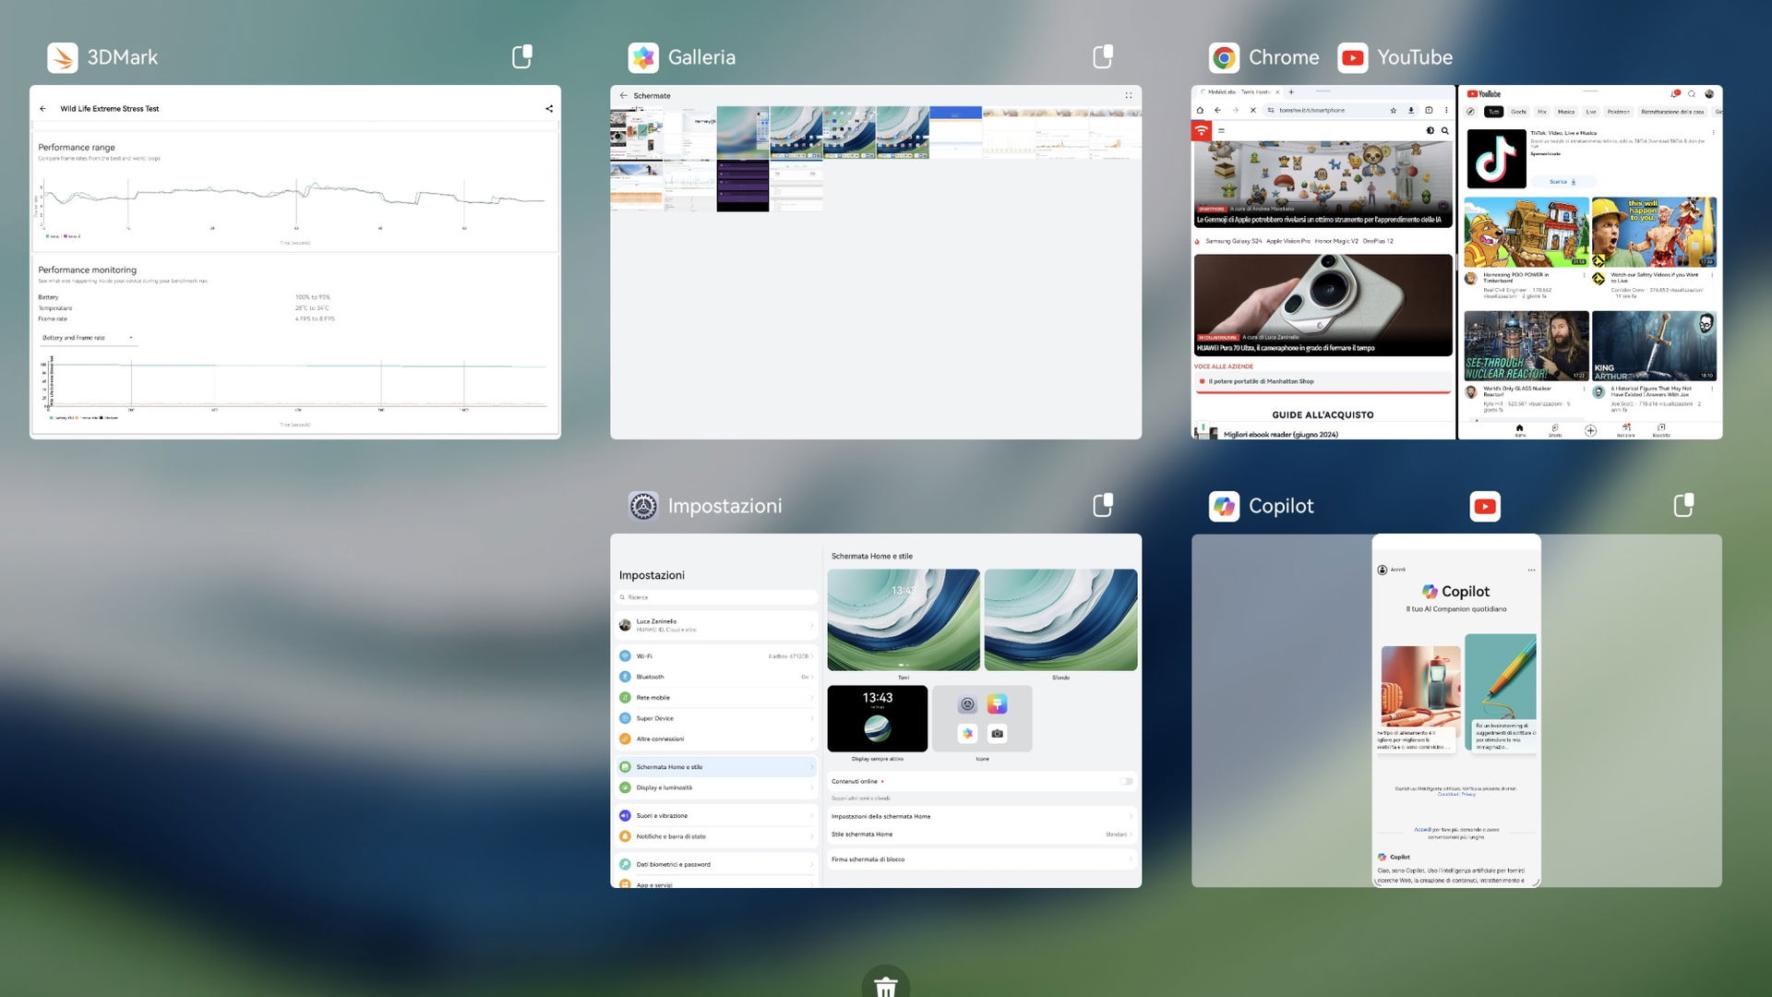Select the Musica chip in YouTube

click(1566, 112)
